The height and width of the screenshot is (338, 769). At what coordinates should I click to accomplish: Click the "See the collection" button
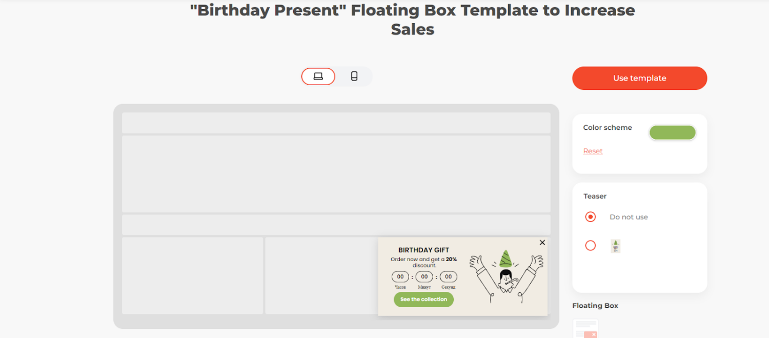(423, 300)
